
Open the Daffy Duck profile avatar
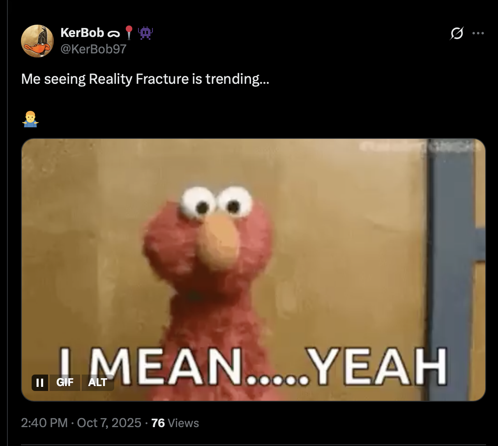point(37,41)
